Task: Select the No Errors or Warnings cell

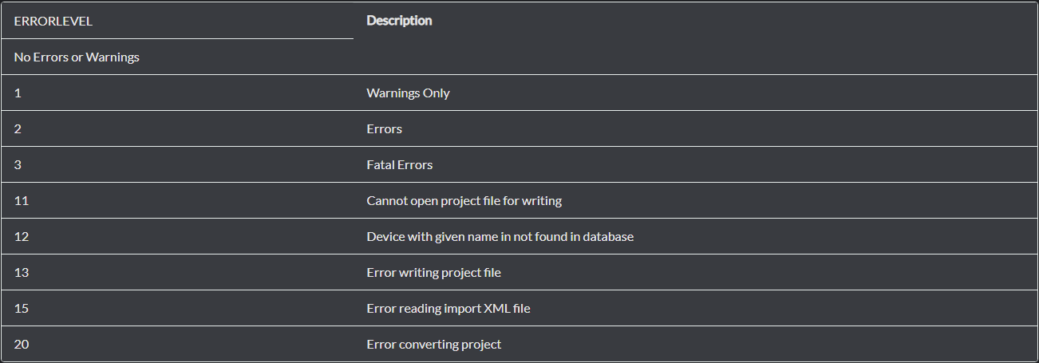Action: tap(77, 57)
